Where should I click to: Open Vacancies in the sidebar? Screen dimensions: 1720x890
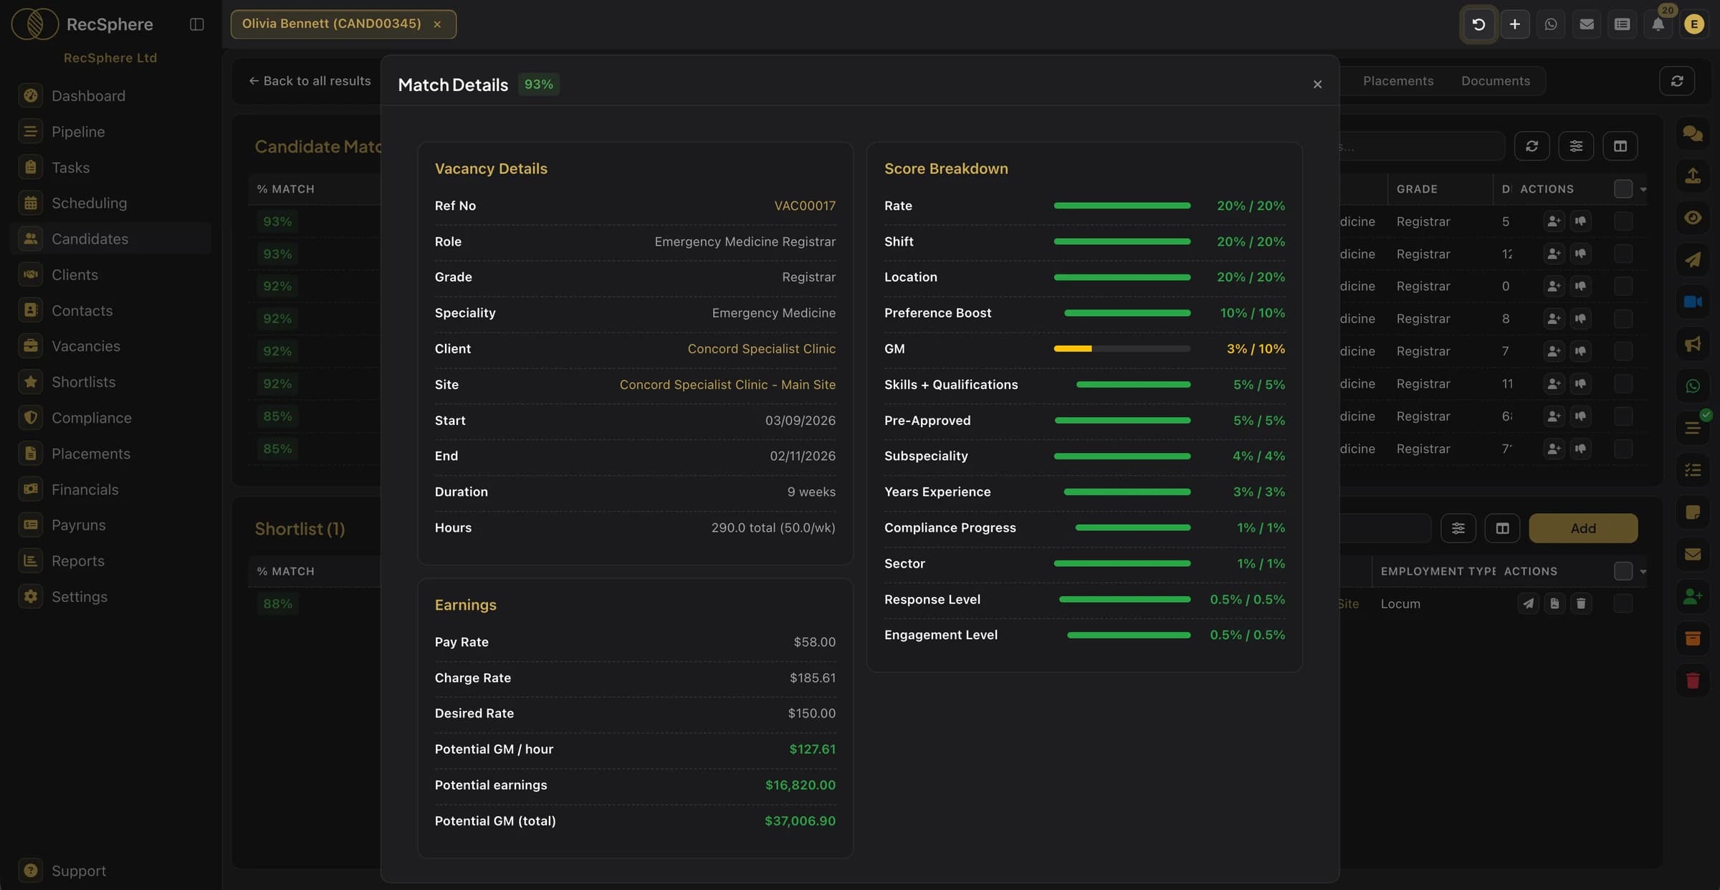[86, 346]
